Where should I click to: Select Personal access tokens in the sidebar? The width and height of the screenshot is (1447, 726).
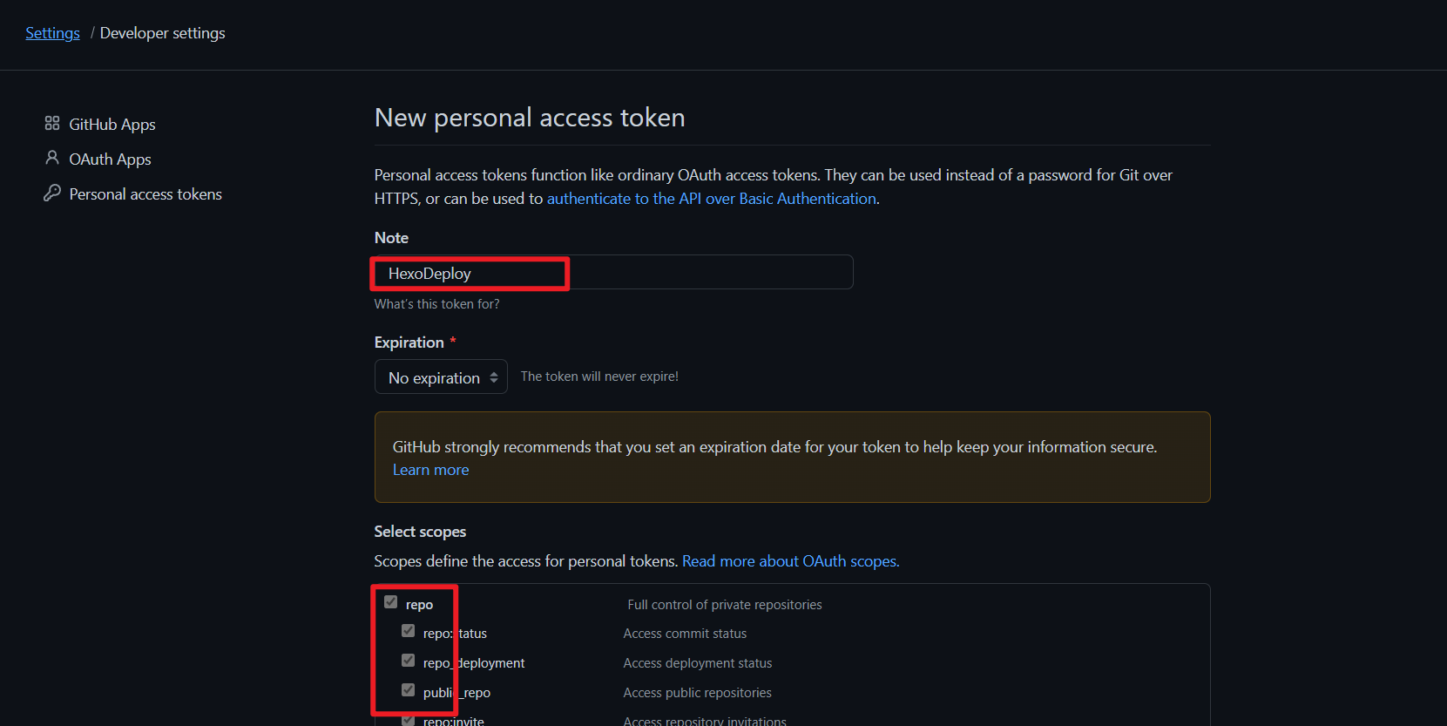145,194
